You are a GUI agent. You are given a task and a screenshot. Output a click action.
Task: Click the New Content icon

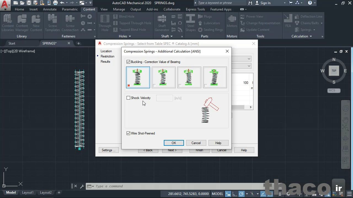[x=36, y=23]
